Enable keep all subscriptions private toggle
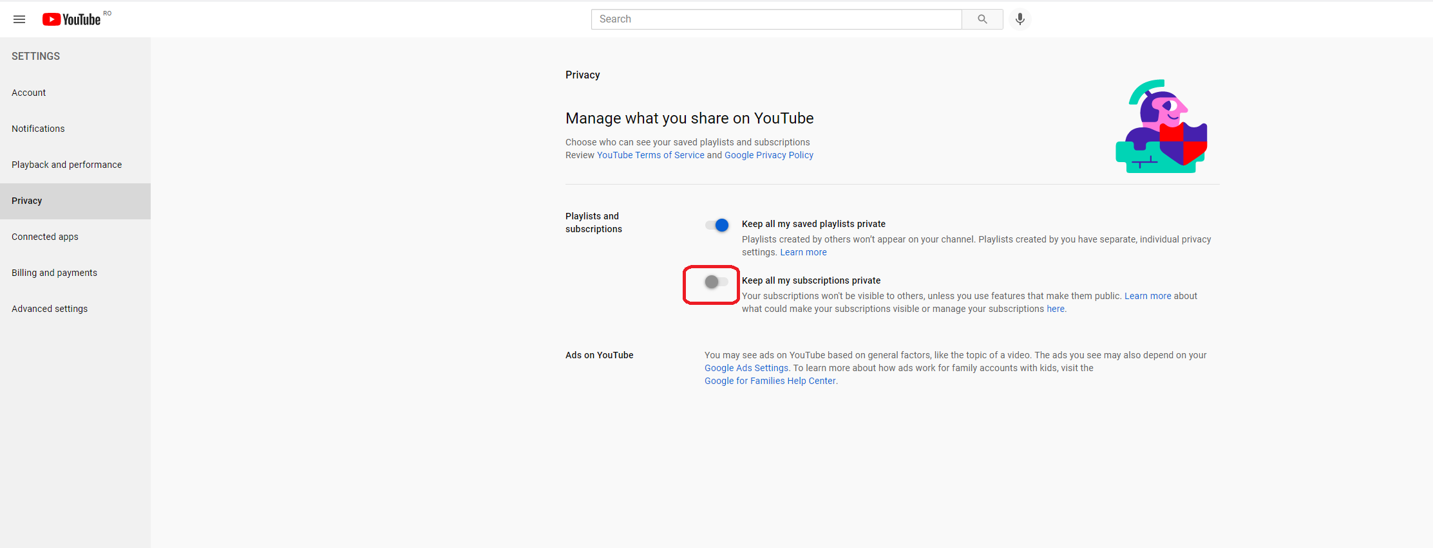This screenshot has height=548, width=1433. (716, 282)
